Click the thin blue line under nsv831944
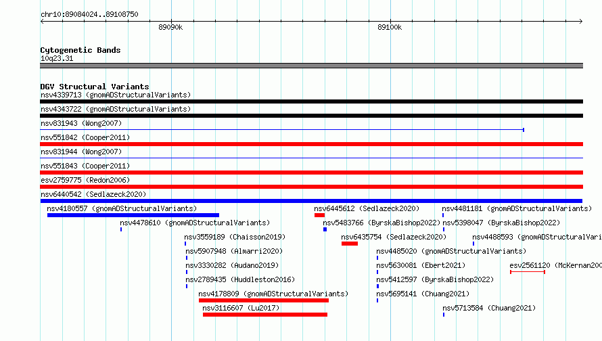The width and height of the screenshot is (602, 341). [x=311, y=158]
